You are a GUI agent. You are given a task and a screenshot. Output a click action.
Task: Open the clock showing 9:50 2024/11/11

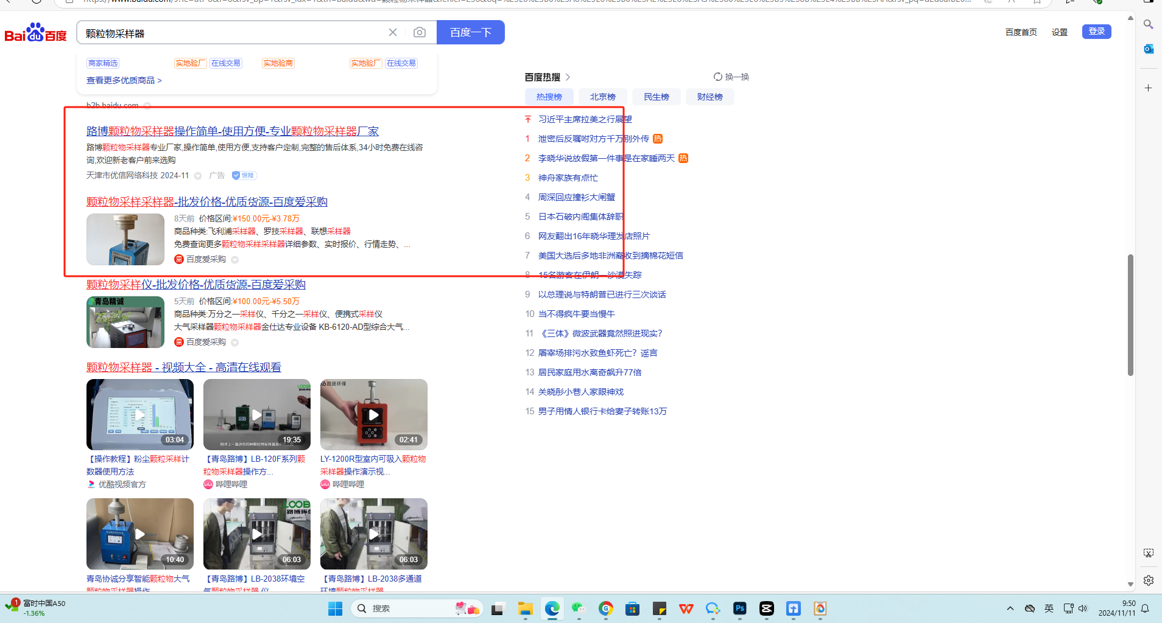[x=1117, y=608]
